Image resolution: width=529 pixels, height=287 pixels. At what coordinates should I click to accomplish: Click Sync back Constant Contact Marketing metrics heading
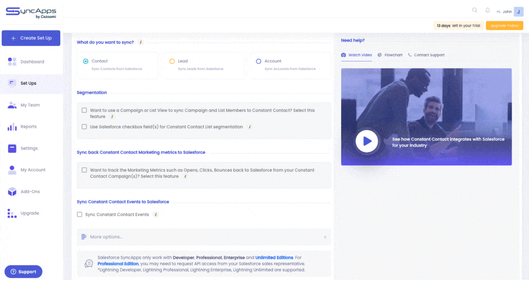[141, 153]
